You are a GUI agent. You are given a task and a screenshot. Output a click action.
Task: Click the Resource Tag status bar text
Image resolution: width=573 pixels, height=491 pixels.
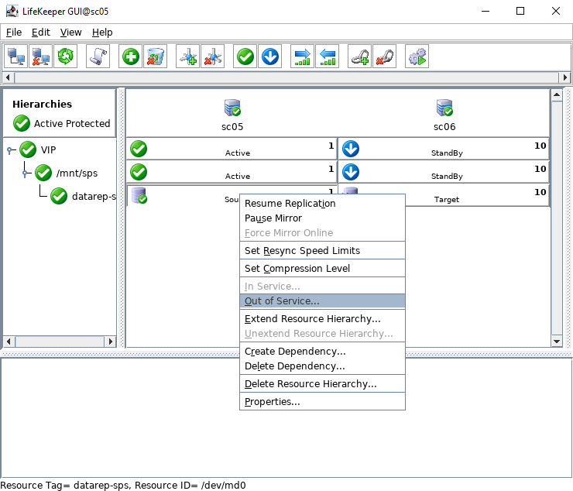click(x=123, y=485)
